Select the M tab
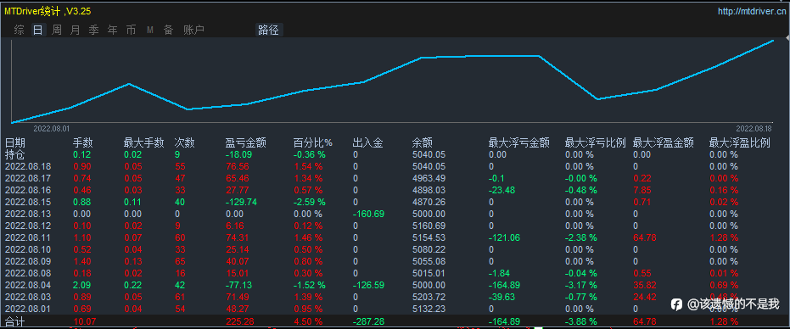 tap(150, 31)
